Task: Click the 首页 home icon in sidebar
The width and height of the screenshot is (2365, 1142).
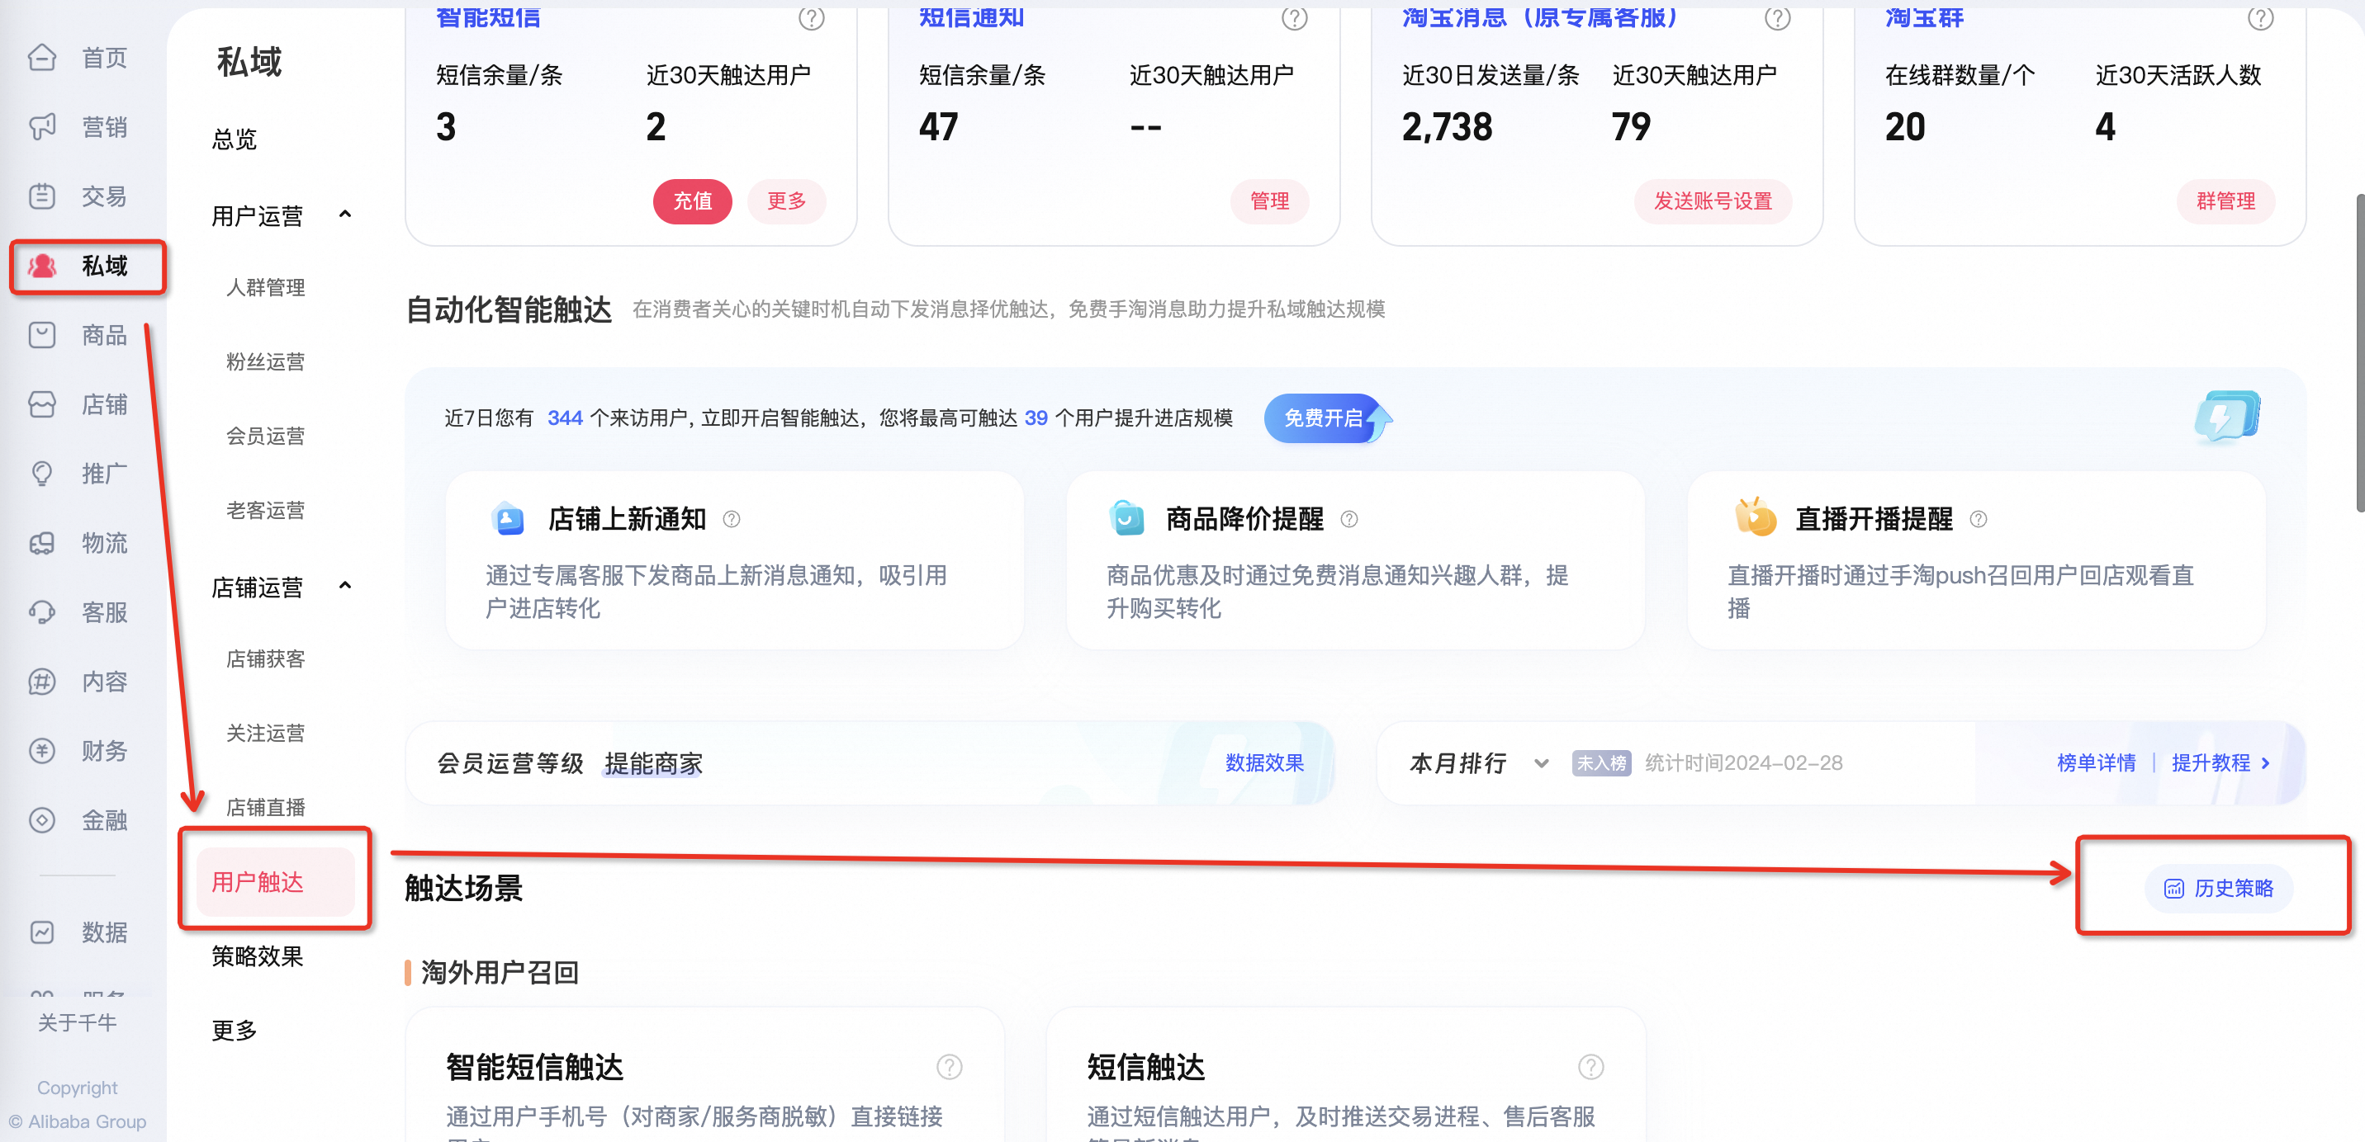Action: pyautogui.click(x=41, y=58)
